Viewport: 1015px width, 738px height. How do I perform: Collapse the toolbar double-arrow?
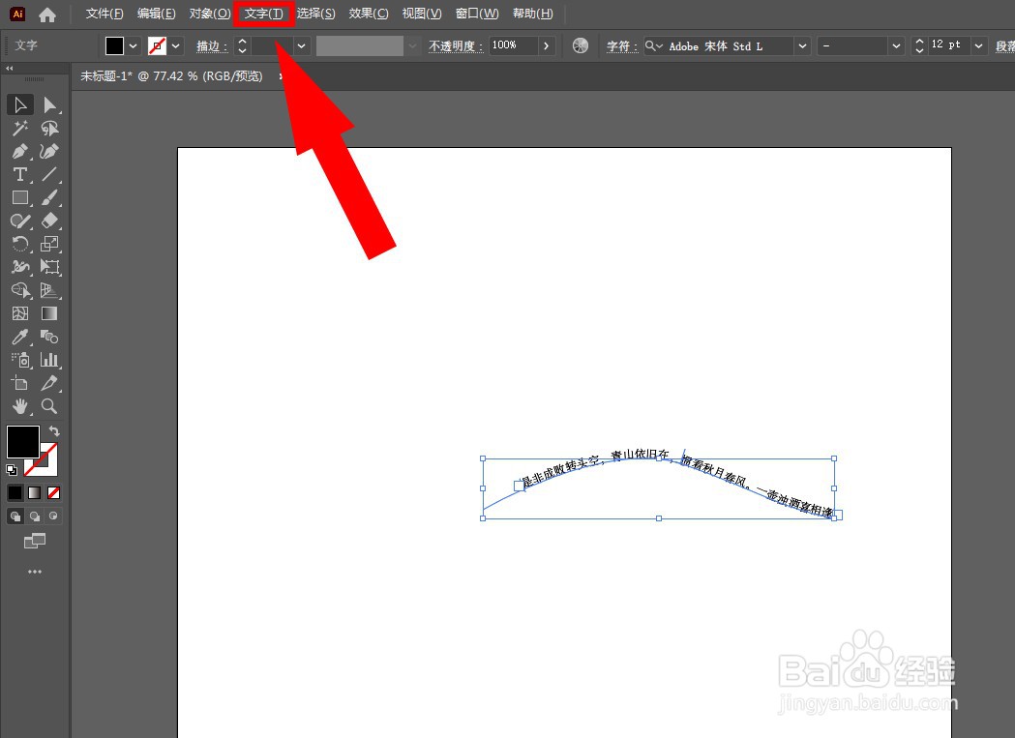[x=9, y=68]
